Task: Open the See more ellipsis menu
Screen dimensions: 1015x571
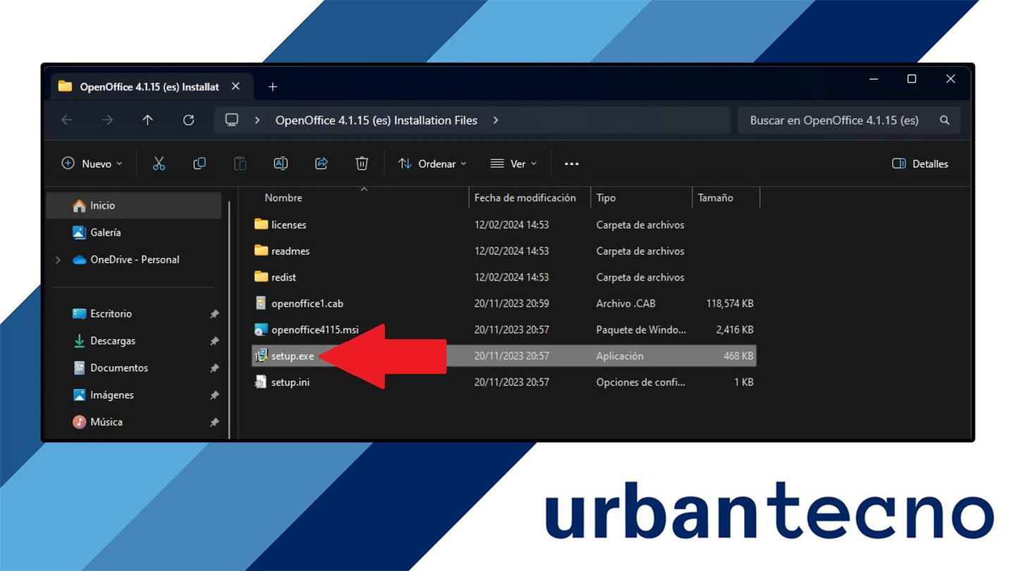Action: point(572,164)
